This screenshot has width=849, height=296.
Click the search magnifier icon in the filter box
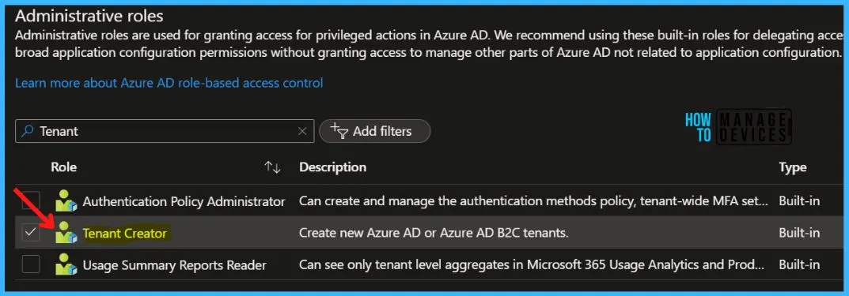point(27,131)
